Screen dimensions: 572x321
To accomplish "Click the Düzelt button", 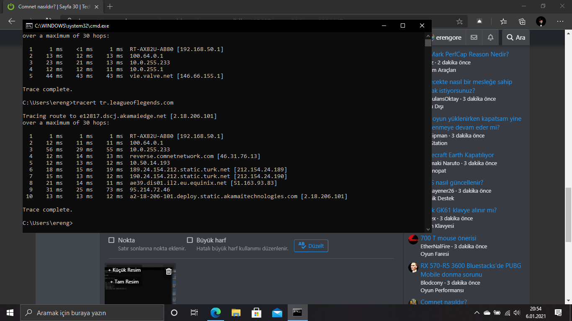I will 311,246.
